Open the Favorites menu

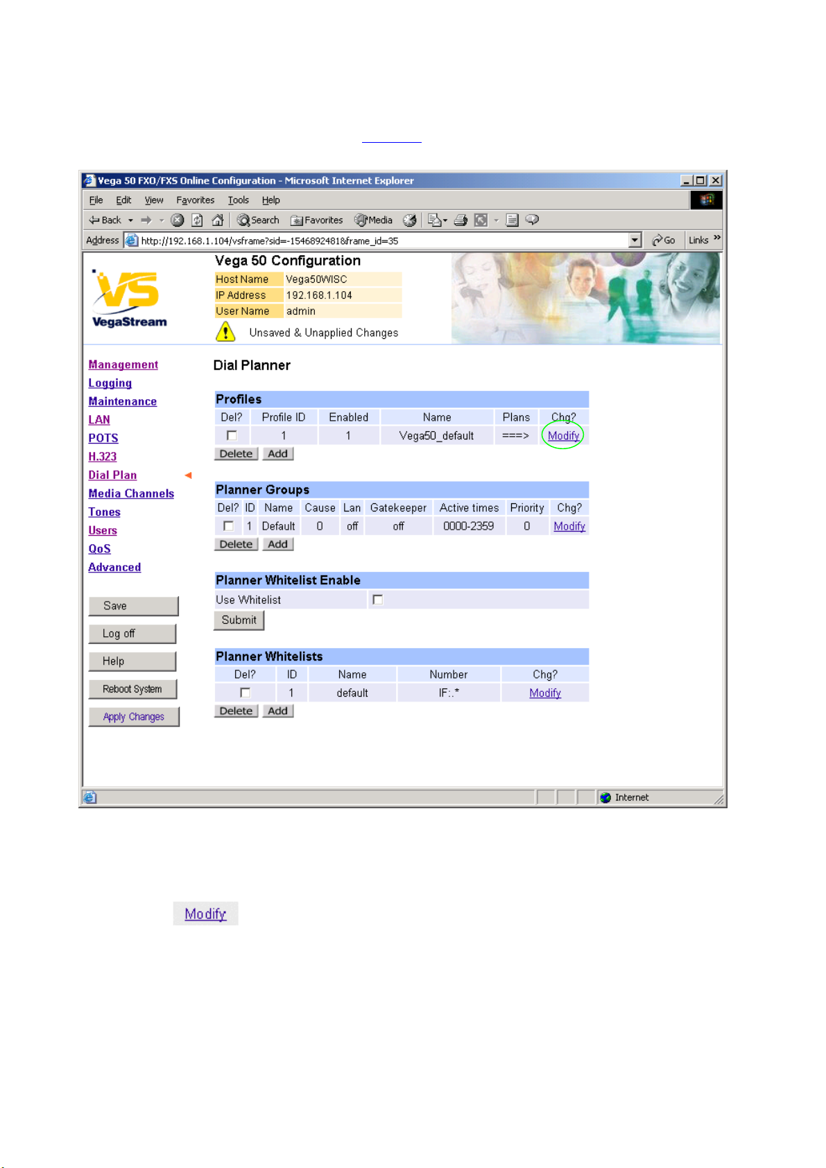click(x=196, y=200)
